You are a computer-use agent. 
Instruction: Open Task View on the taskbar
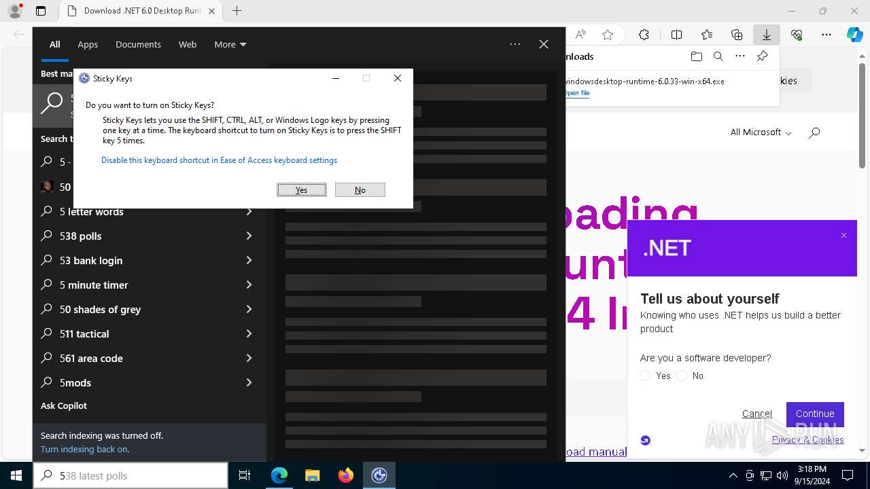(245, 475)
